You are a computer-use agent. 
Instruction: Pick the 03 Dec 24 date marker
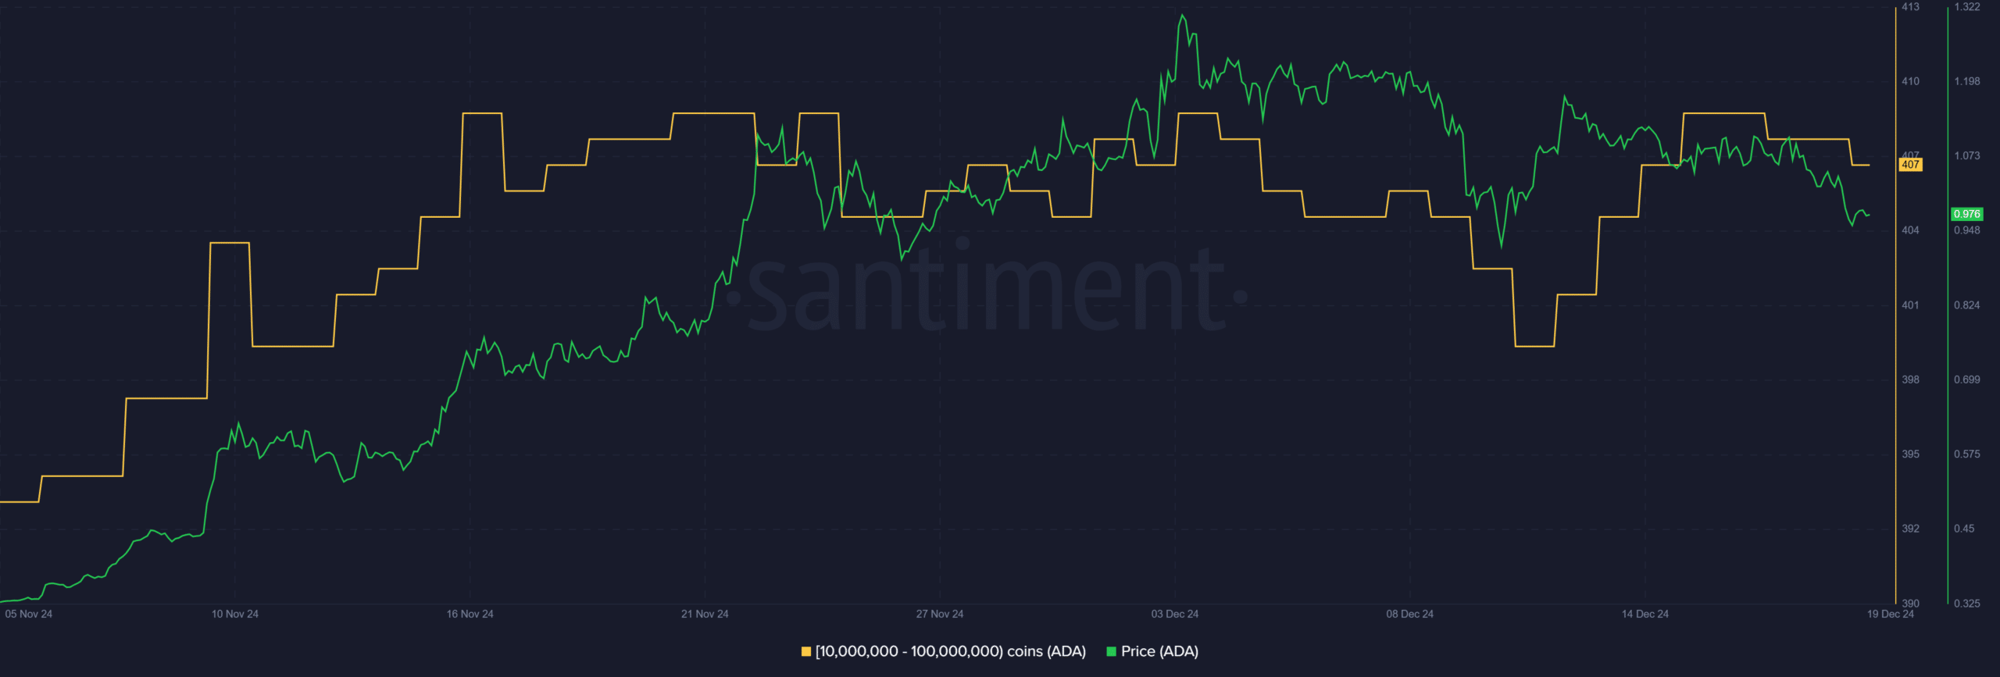point(1174,614)
